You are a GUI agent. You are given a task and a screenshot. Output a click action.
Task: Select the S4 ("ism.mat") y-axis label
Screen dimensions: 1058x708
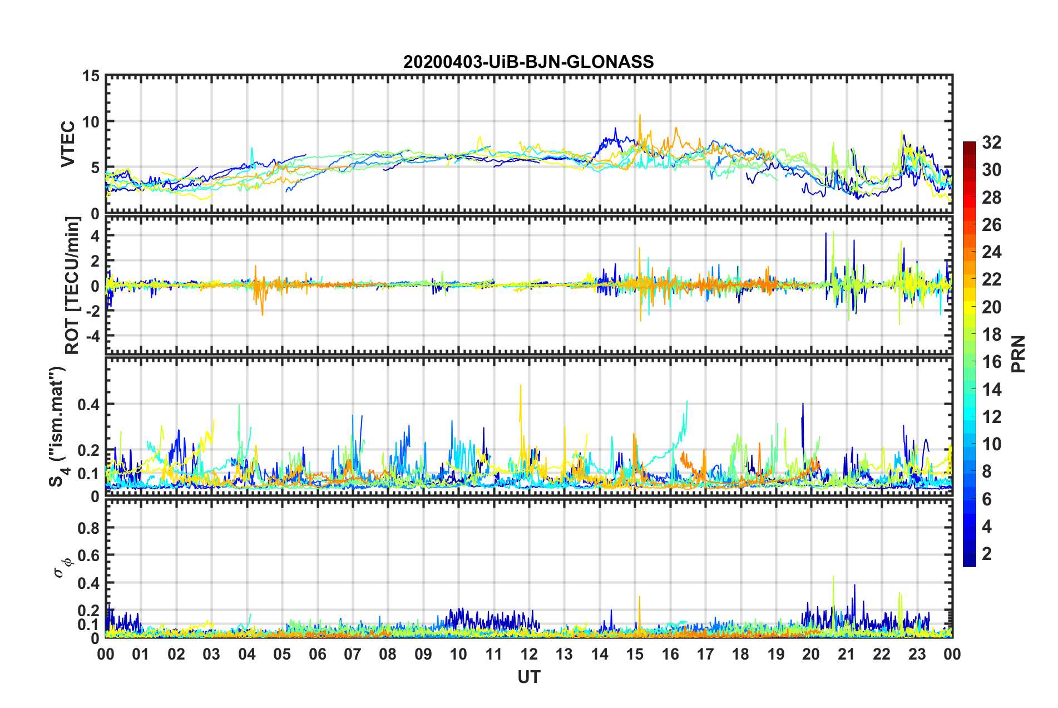tap(57, 426)
